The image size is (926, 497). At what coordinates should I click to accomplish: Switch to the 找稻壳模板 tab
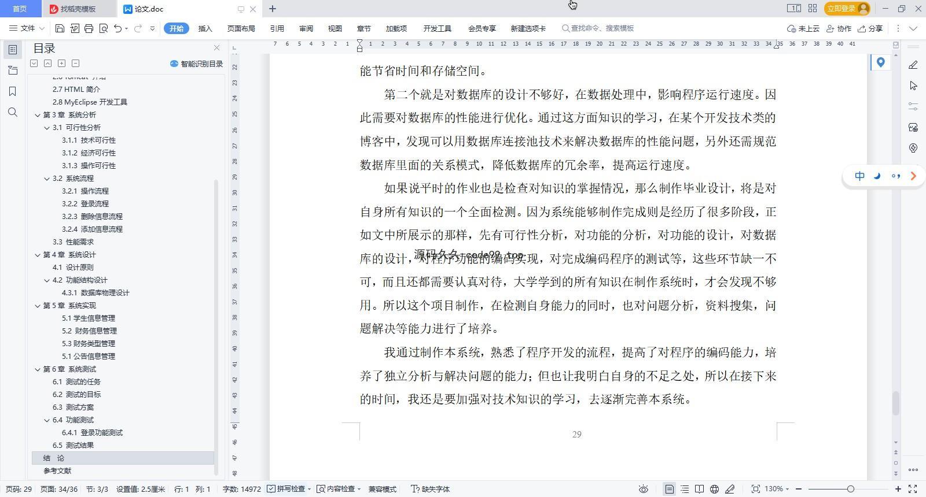[78, 9]
